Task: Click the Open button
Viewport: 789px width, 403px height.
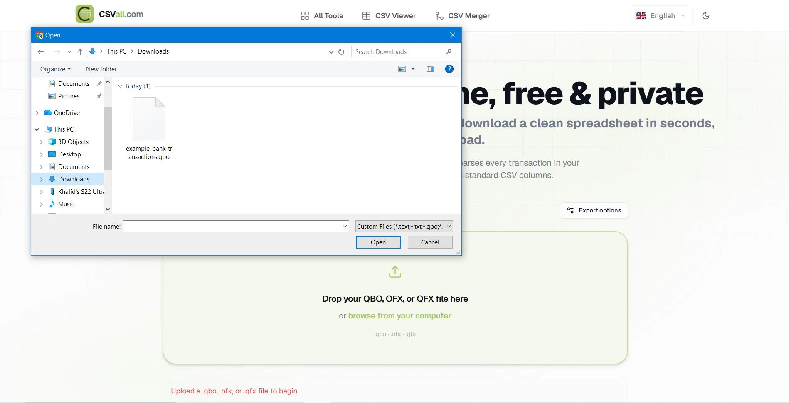Action: pyautogui.click(x=378, y=242)
